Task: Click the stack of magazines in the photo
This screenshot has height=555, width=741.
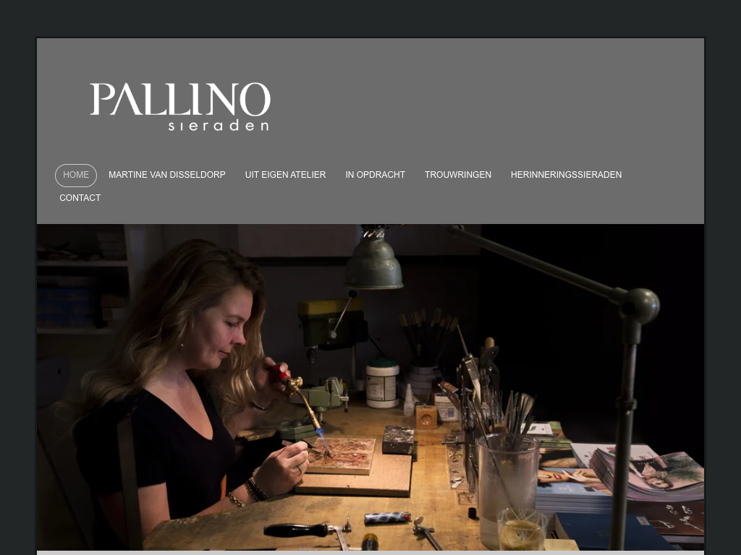Action: coord(648,473)
